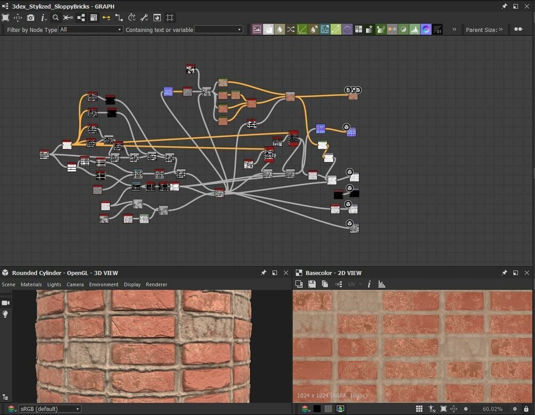Open the Environment menu in 3D view
The image size is (535, 415).
pos(104,285)
